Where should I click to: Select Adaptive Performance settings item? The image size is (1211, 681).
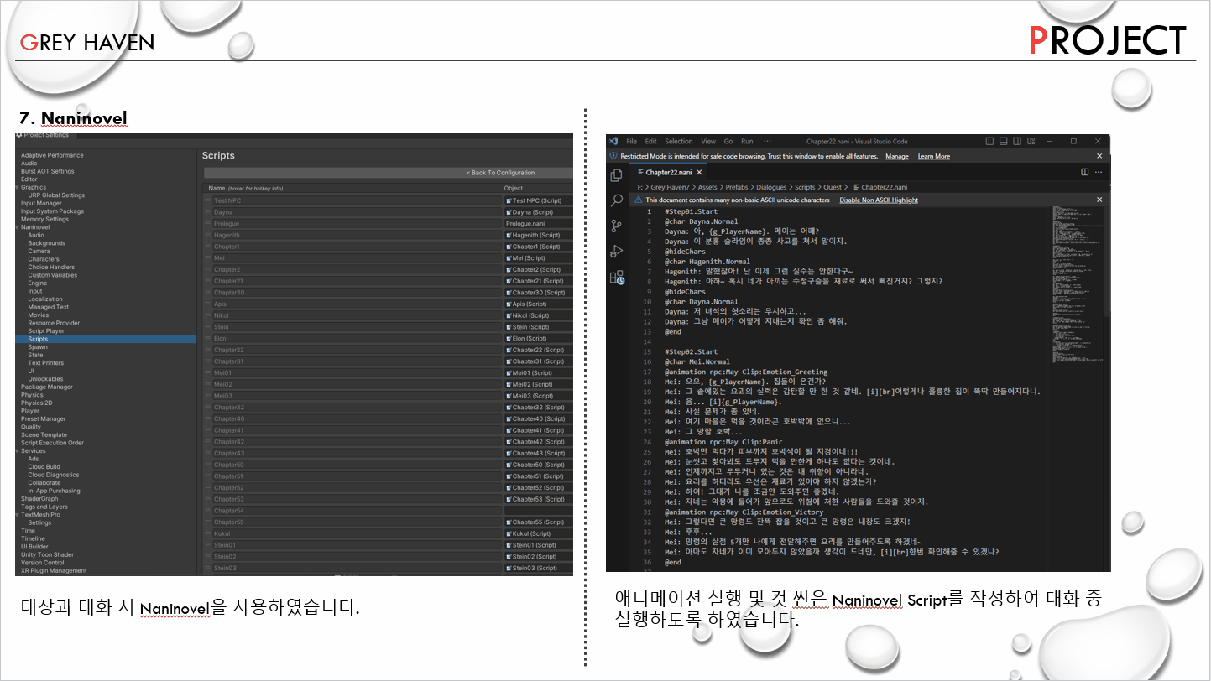point(52,155)
